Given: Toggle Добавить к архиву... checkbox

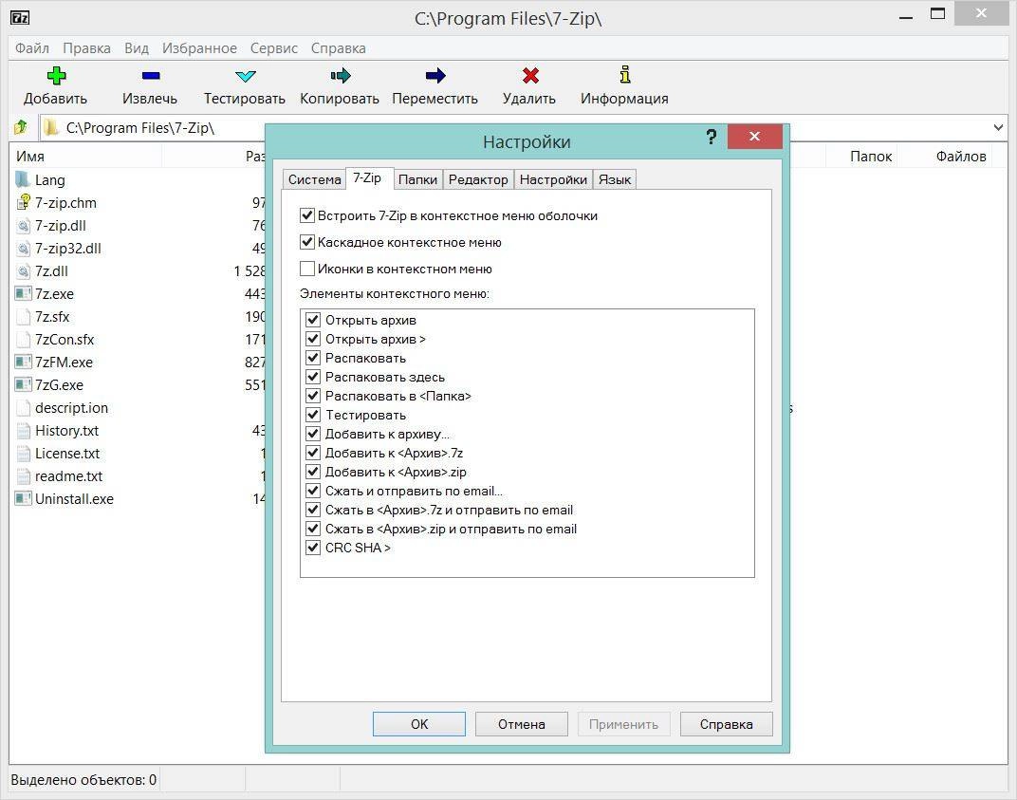Looking at the screenshot, I should pyautogui.click(x=313, y=434).
